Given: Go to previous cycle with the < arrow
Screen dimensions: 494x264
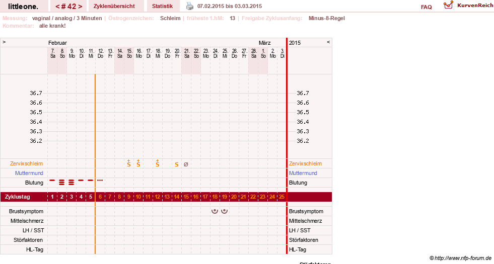Looking at the screenshot, I should (x=57, y=7).
